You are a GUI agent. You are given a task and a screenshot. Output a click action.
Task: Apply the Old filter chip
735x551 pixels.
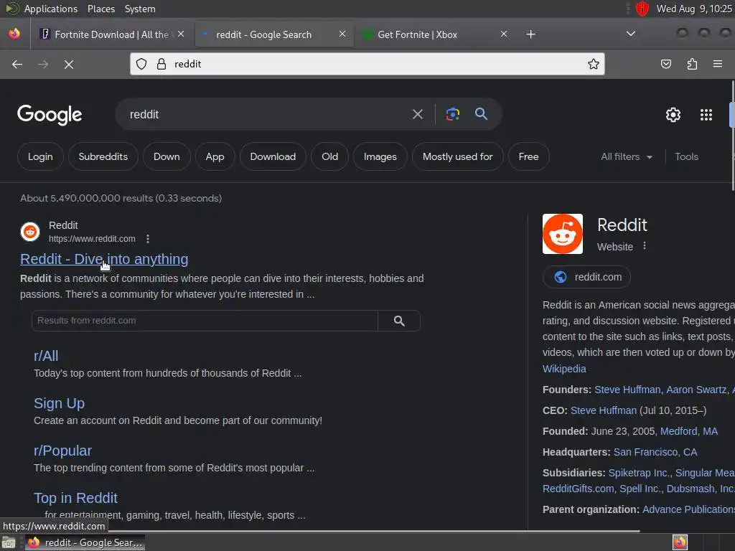pyautogui.click(x=329, y=157)
